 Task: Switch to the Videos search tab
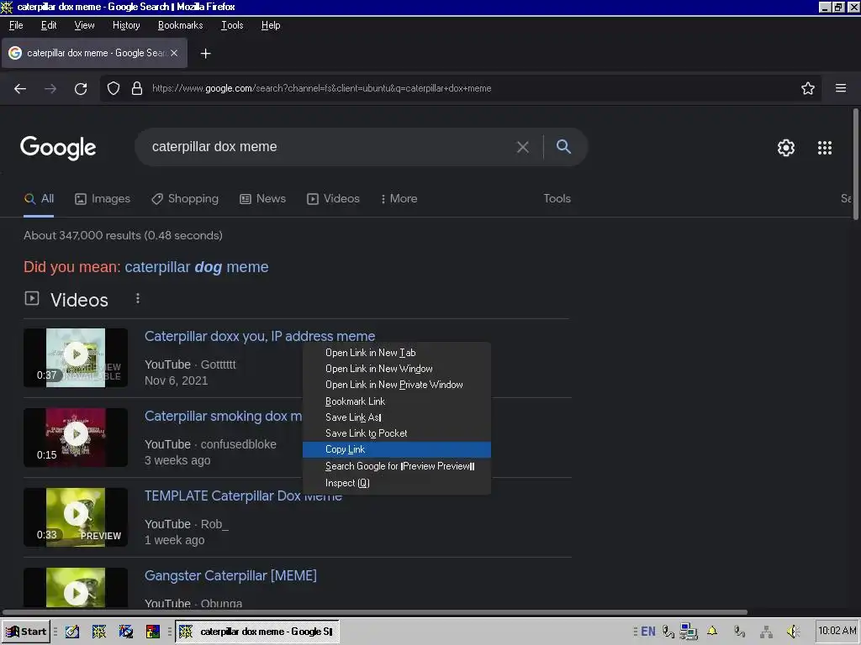(333, 198)
